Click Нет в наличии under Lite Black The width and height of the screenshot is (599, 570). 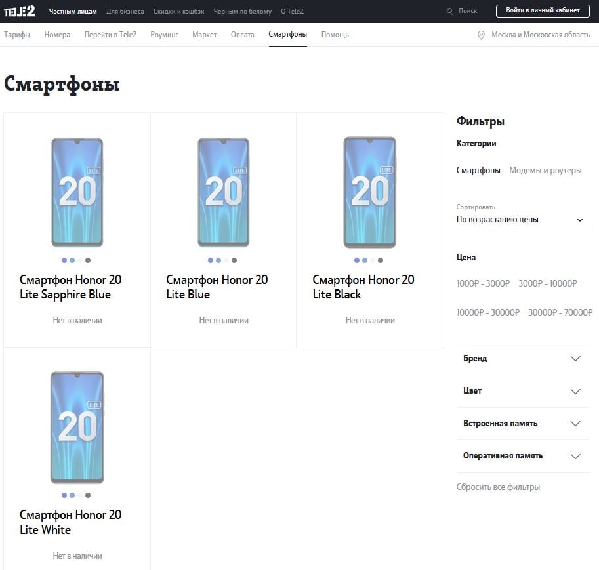[x=370, y=321]
